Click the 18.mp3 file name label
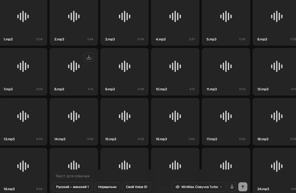This screenshot has height=193, width=296. [x=263, y=139]
